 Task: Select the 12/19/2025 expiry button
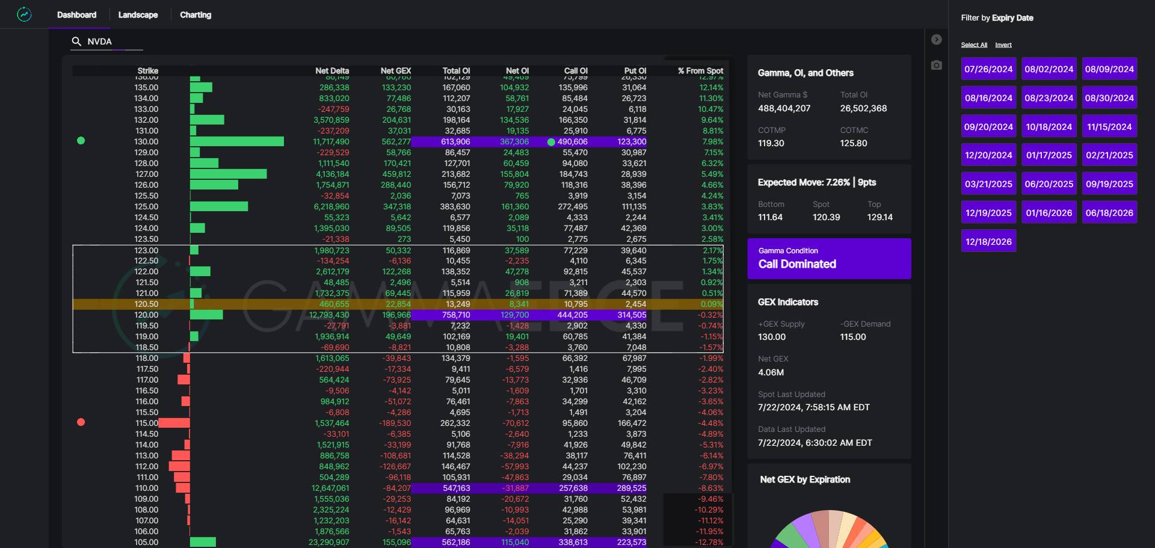tap(988, 213)
